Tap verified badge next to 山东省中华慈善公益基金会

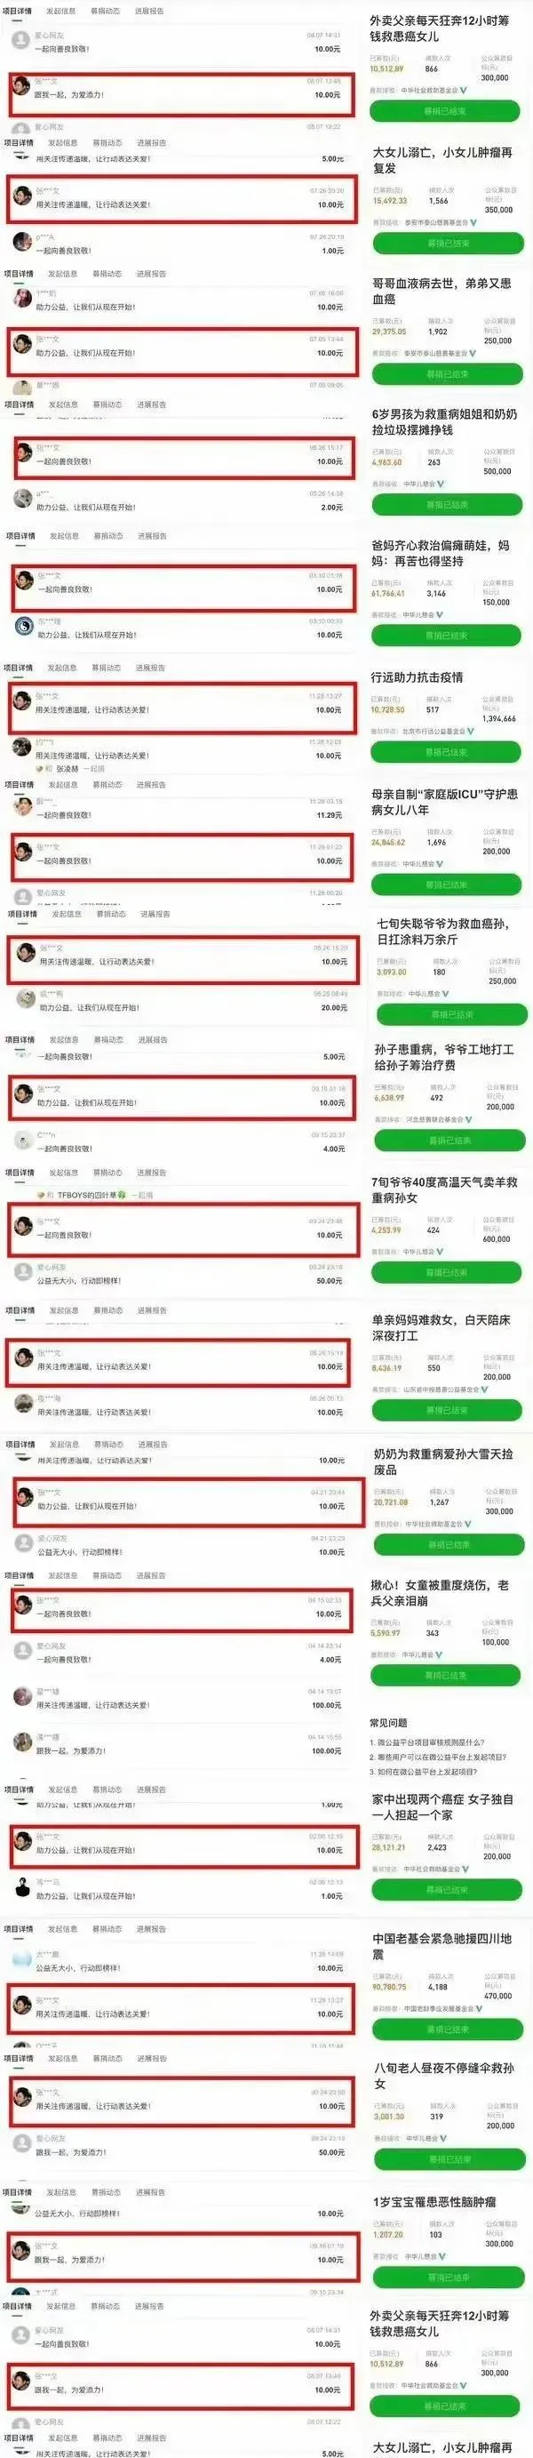483,1389
